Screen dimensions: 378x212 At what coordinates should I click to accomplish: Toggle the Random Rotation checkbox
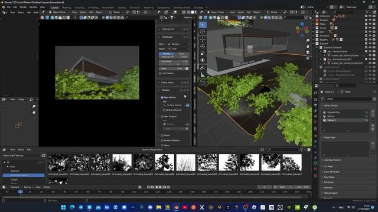pyautogui.click(x=162, y=140)
